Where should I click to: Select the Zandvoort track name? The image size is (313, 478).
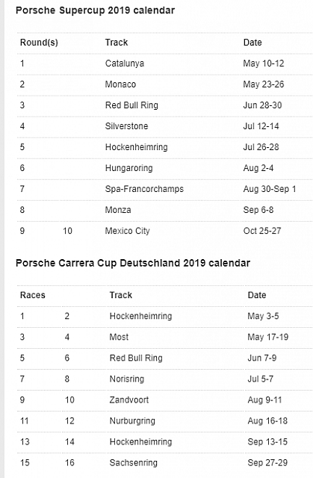point(129,400)
